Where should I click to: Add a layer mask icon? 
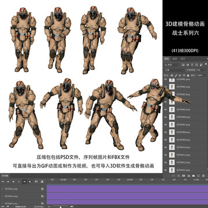click(x=184, y=176)
